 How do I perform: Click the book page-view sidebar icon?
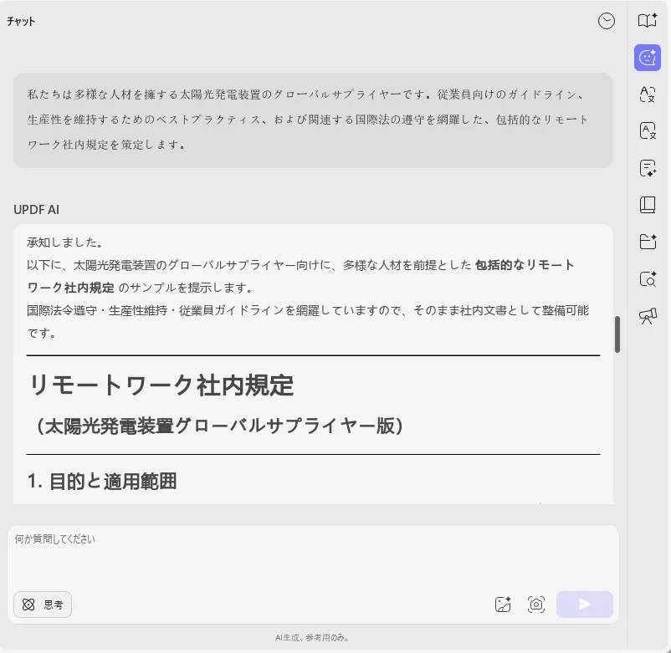646,205
